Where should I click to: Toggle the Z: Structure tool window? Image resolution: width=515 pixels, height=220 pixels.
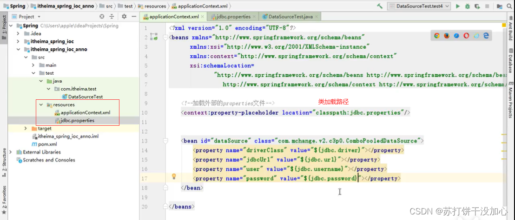(4, 162)
